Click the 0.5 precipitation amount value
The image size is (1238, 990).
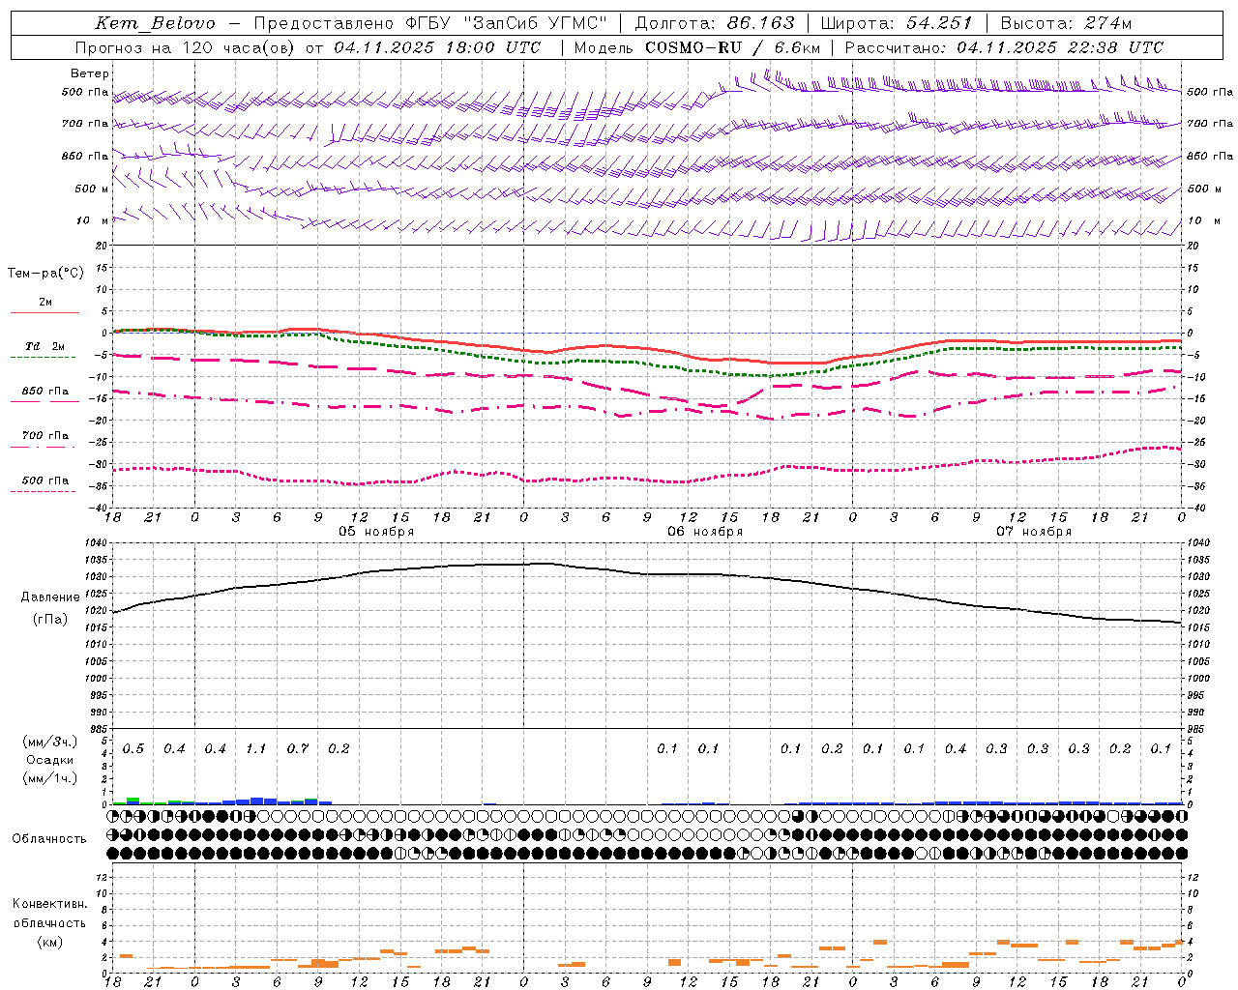[133, 749]
